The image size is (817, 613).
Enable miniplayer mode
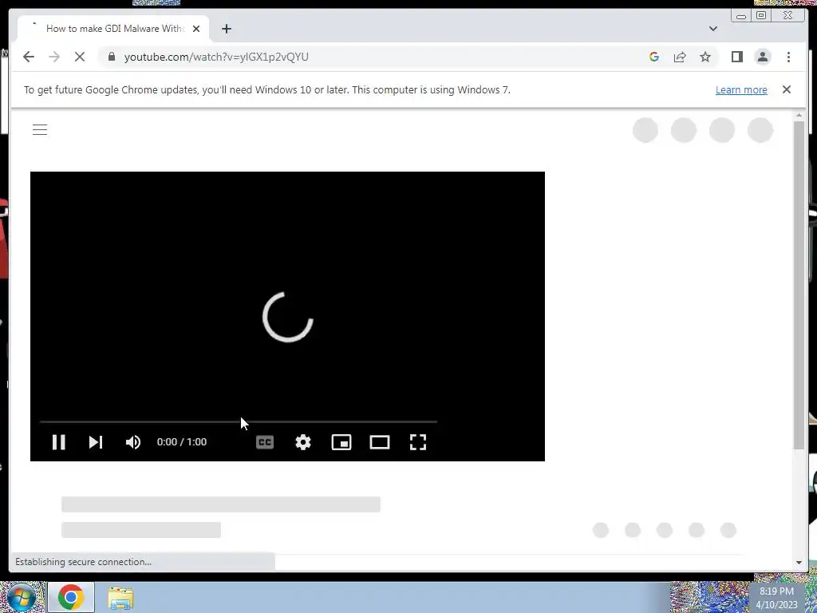[341, 442]
